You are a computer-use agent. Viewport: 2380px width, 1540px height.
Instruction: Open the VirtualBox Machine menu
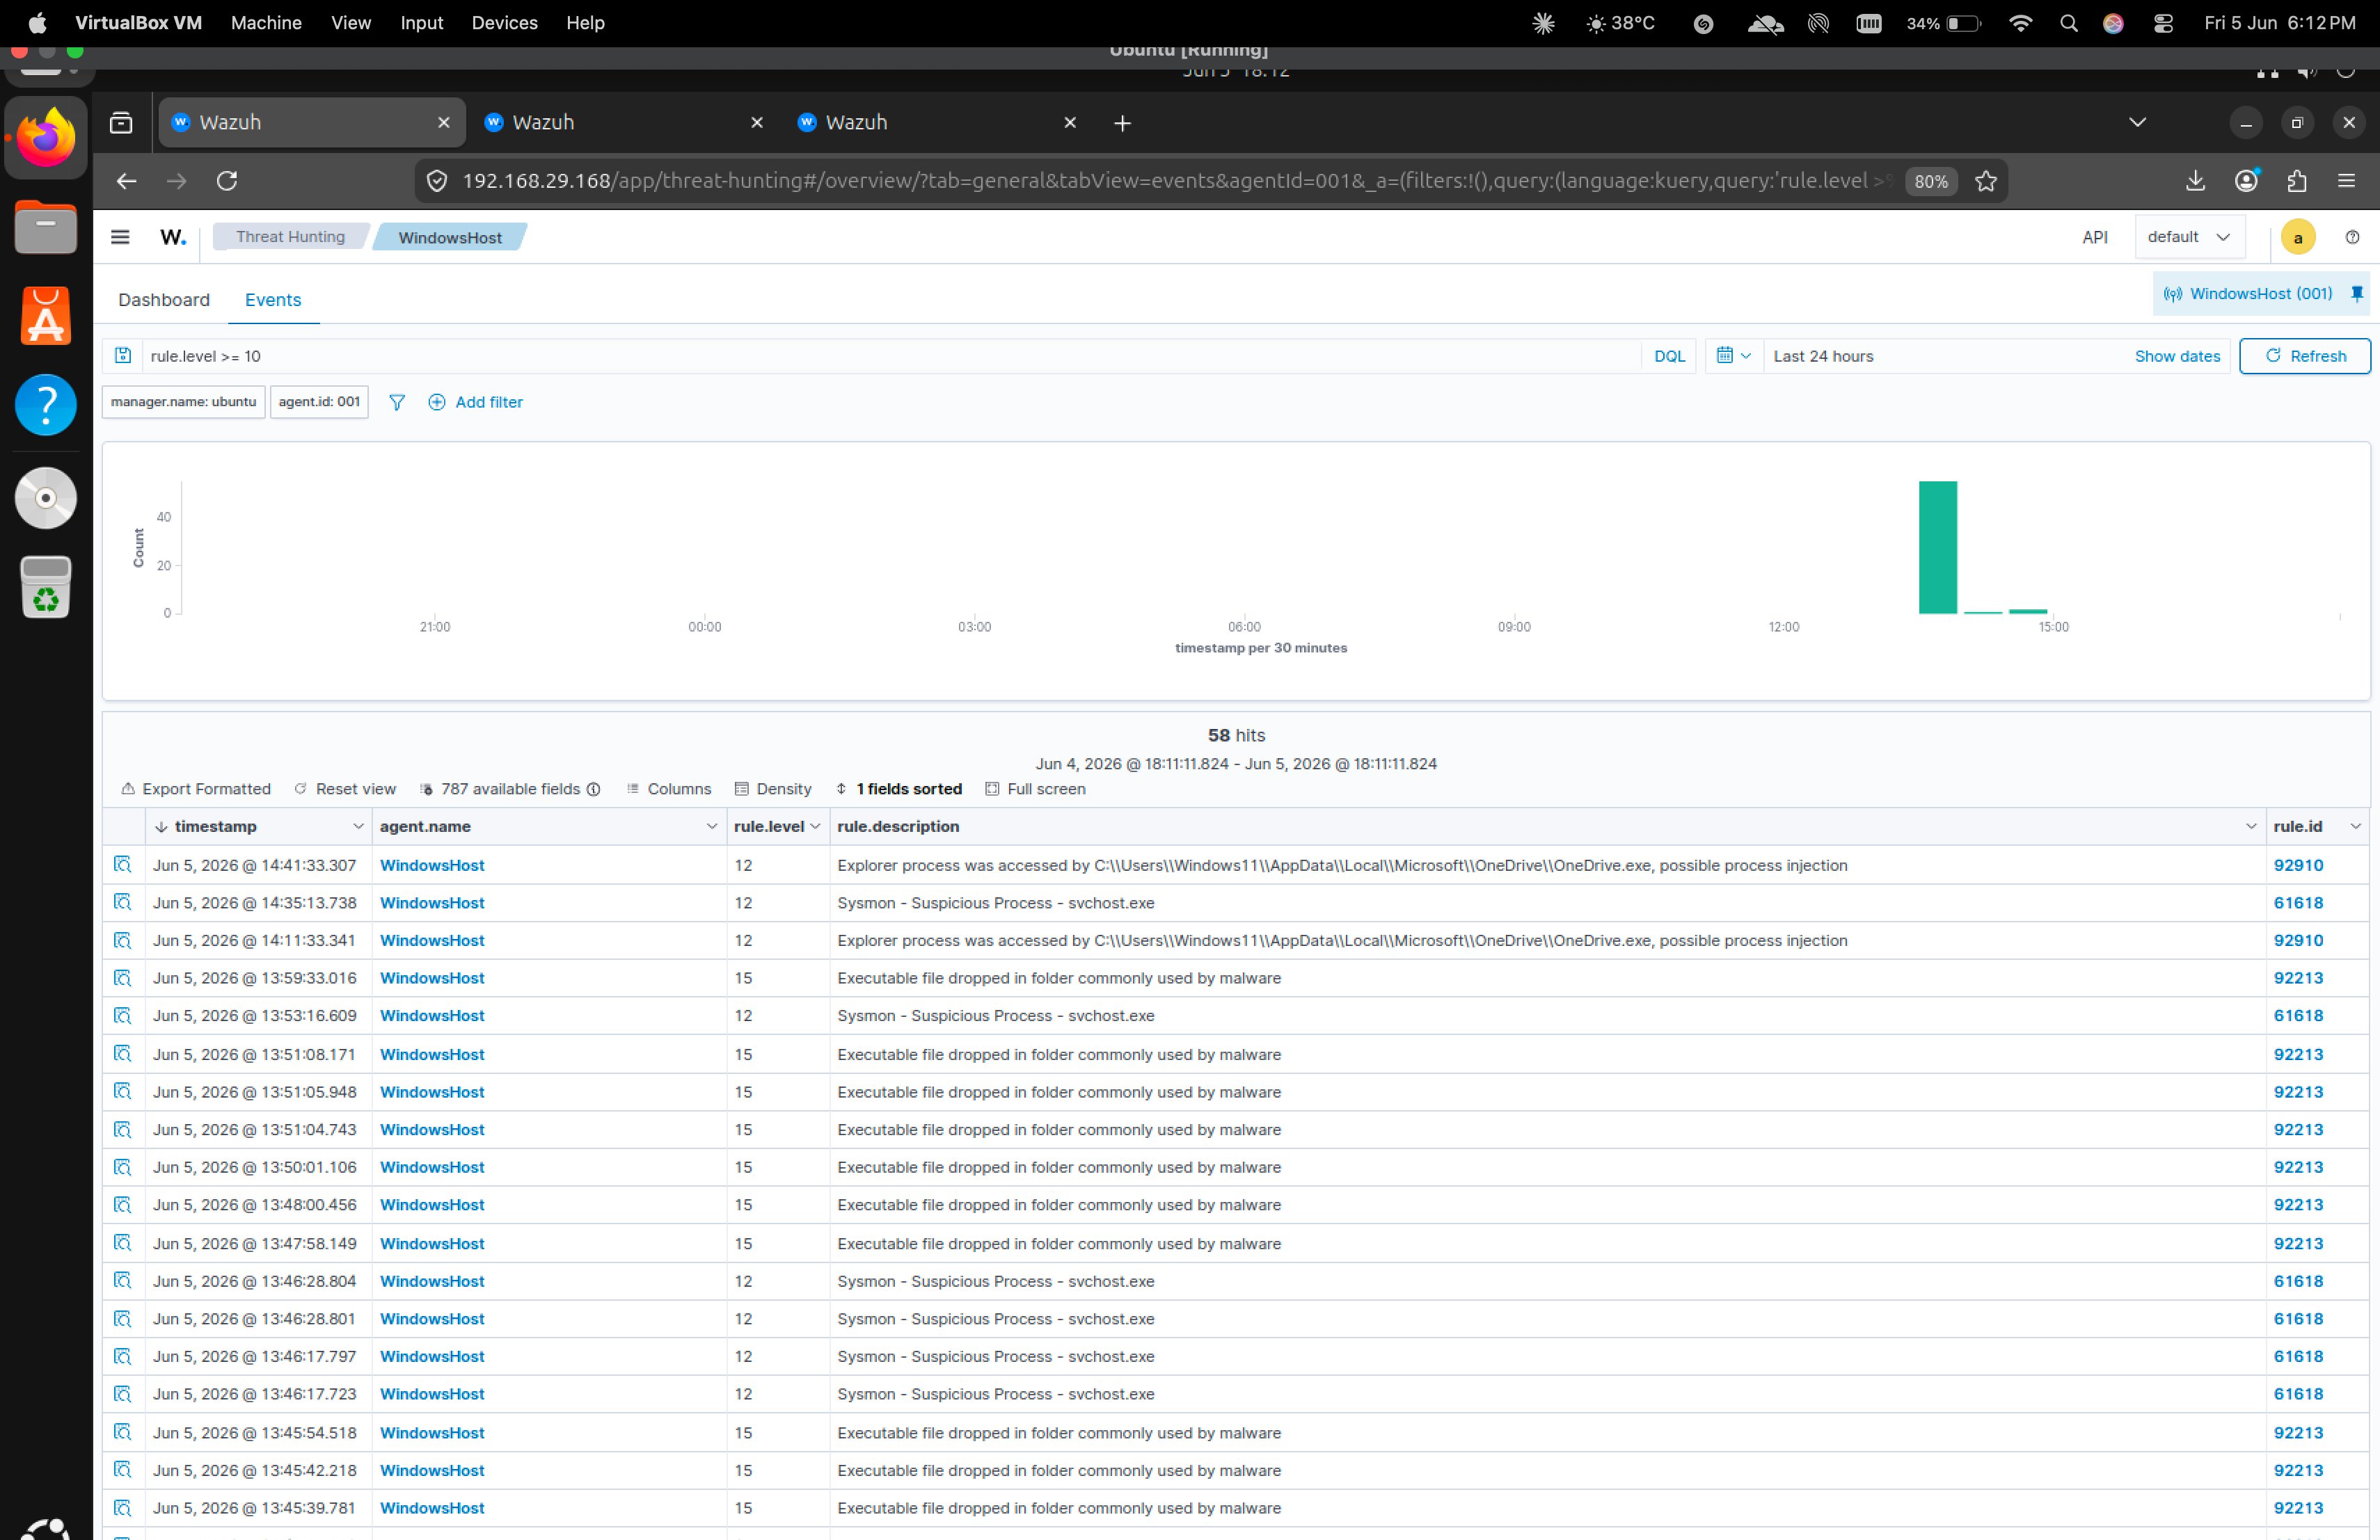click(266, 22)
